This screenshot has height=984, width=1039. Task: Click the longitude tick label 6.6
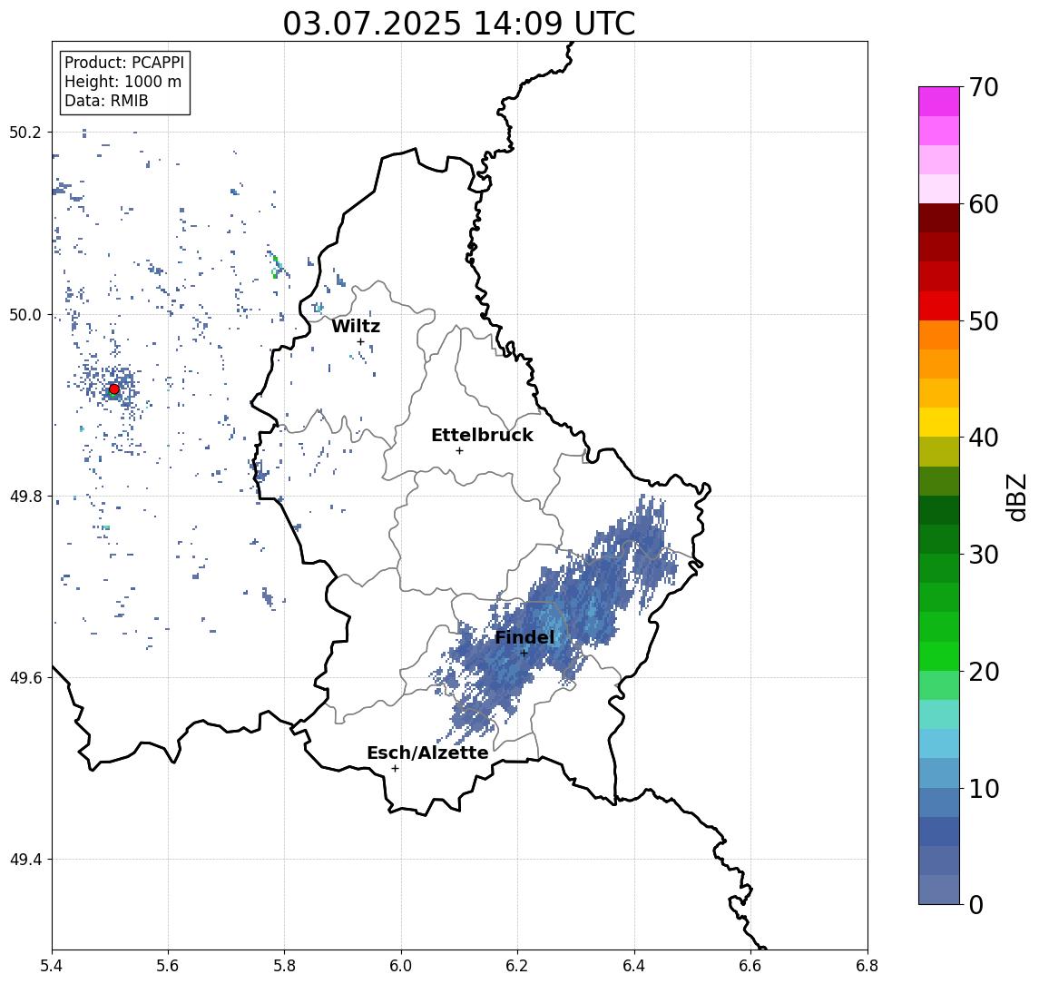click(750, 966)
